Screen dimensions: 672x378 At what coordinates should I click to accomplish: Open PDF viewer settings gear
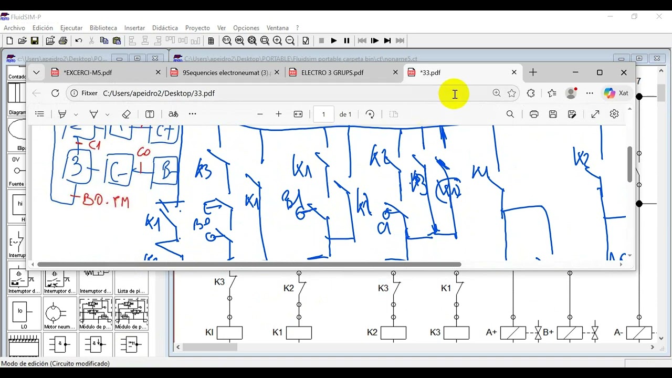pos(614,114)
